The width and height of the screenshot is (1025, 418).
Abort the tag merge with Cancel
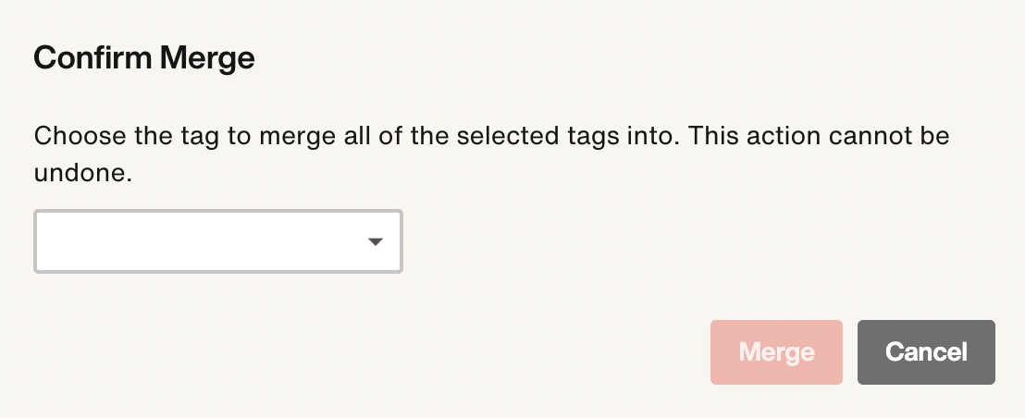click(926, 352)
